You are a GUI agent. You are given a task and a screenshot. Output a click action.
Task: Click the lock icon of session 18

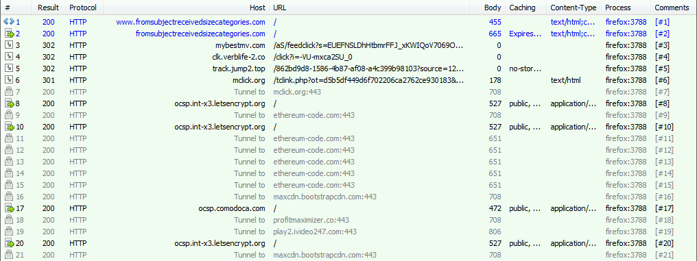9,220
